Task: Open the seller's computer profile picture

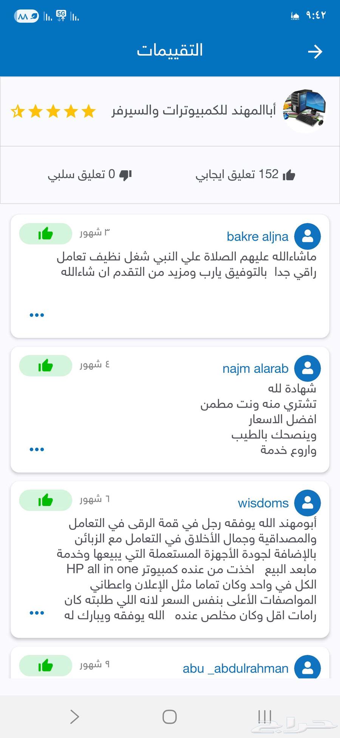Action: click(x=305, y=111)
